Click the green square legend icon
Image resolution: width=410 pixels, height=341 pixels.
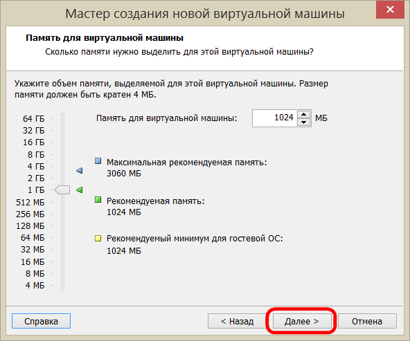point(98,200)
